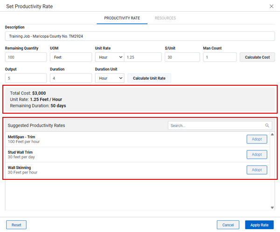Click the Cancel button
The image size is (280, 232).
click(x=228, y=225)
